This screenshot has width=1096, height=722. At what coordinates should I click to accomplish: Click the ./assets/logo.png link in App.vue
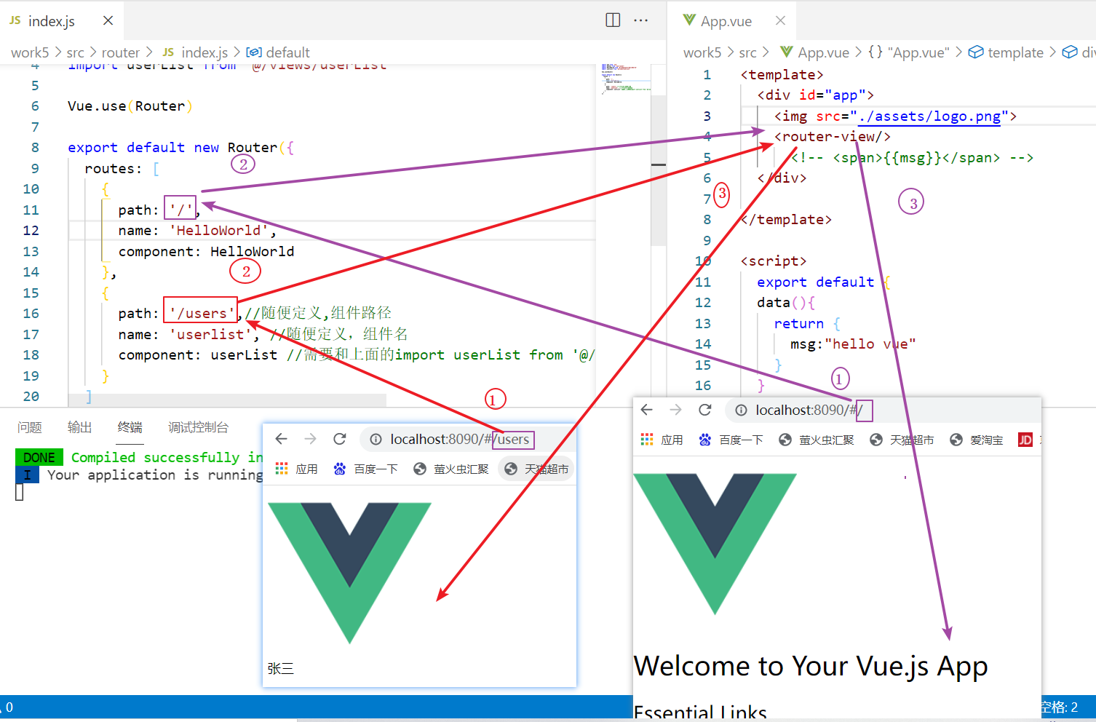929,116
